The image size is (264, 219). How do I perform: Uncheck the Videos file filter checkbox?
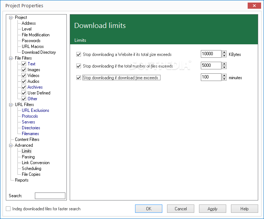(24, 76)
